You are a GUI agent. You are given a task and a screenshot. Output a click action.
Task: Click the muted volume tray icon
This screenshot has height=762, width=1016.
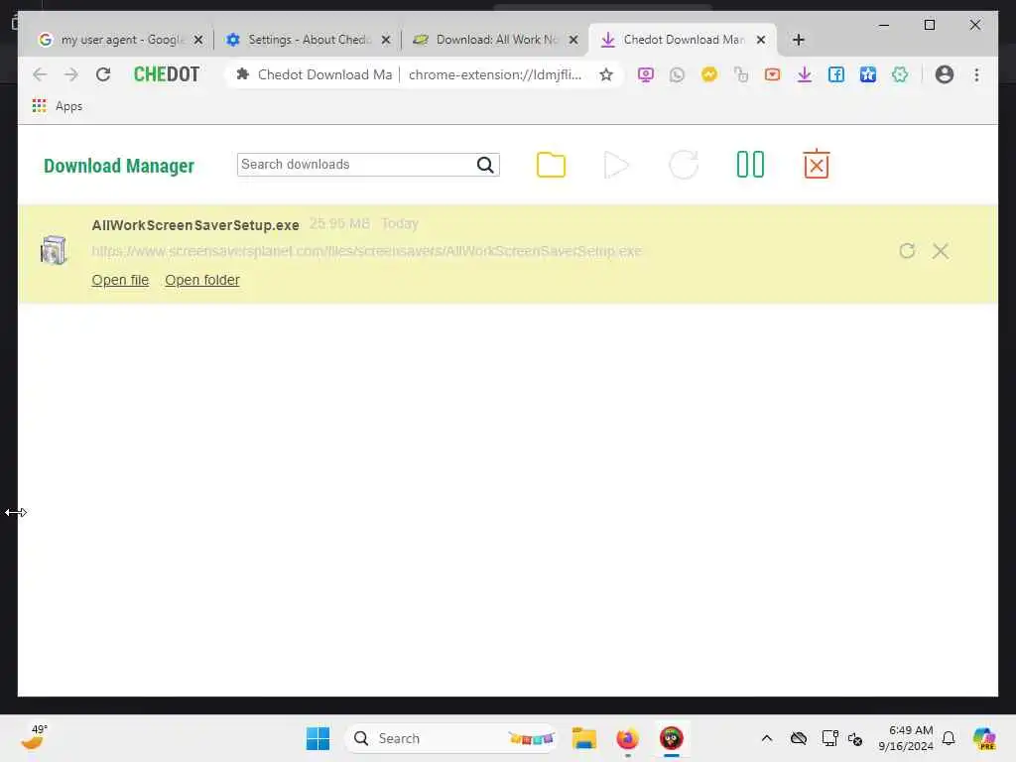pyautogui.click(x=855, y=738)
